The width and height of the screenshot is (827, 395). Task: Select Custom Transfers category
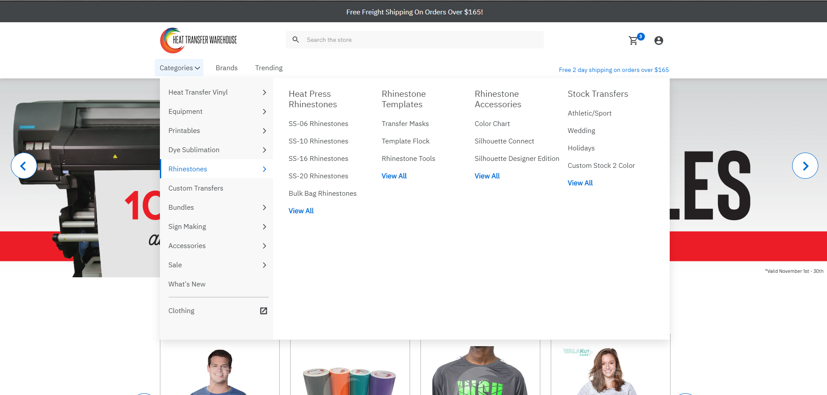196,188
